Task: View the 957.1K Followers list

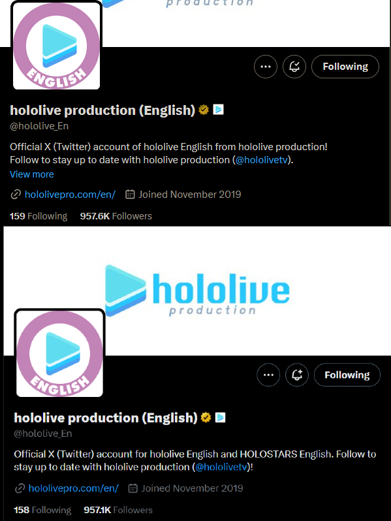Action: [x=118, y=510]
